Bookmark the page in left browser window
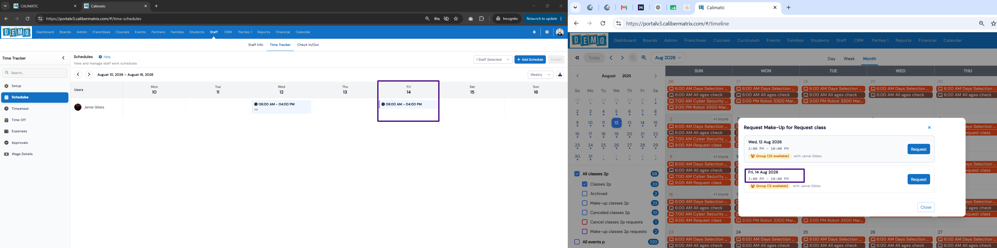This screenshot has width=997, height=248. pos(456,19)
